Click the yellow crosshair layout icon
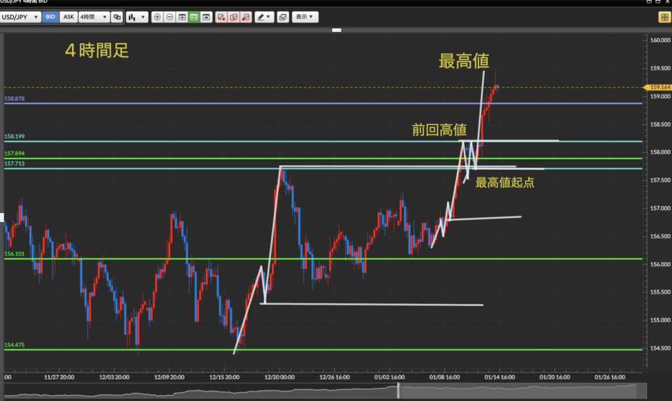Screen dimensions: 672x401 [x=663, y=17]
